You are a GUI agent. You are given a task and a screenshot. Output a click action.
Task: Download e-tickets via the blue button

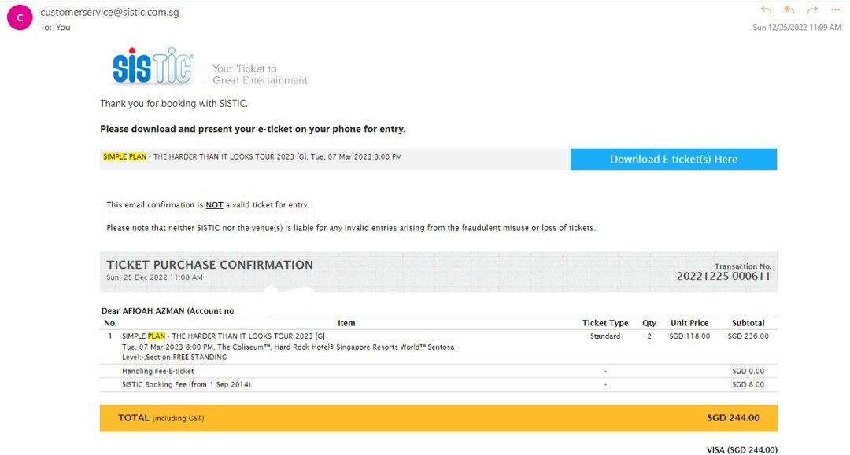tap(673, 159)
